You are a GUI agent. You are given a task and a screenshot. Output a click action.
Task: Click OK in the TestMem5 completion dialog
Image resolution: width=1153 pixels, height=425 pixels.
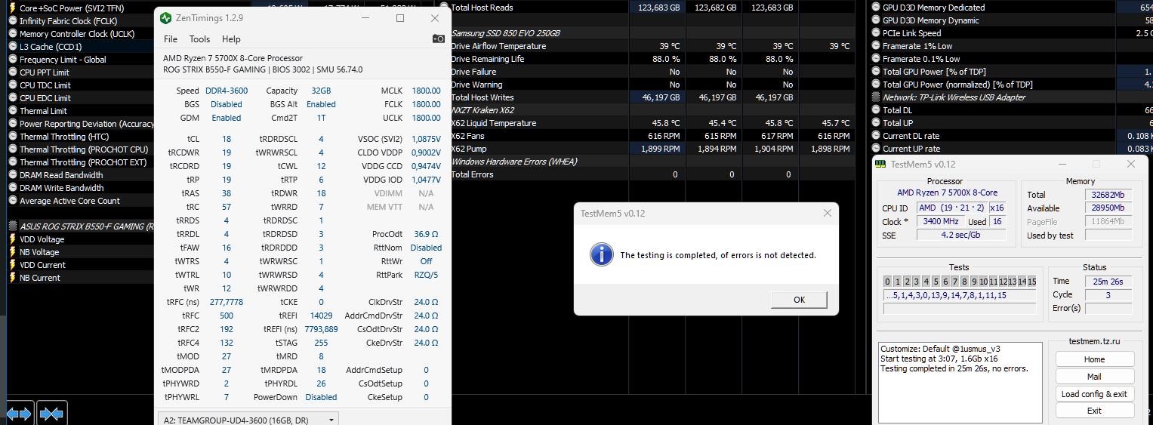coord(800,300)
